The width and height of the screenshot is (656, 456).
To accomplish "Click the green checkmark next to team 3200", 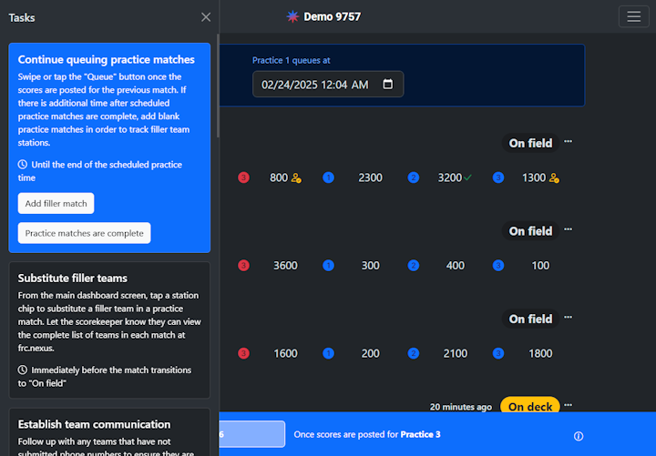I will coord(468,177).
